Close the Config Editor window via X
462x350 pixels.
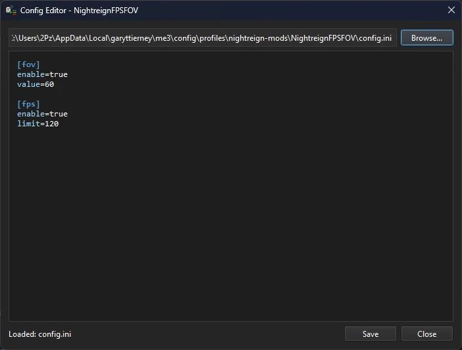tap(451, 10)
